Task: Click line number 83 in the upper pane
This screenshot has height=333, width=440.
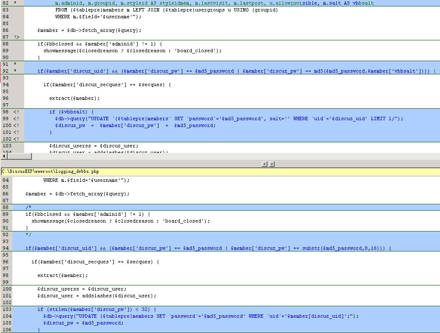Action: point(6,10)
